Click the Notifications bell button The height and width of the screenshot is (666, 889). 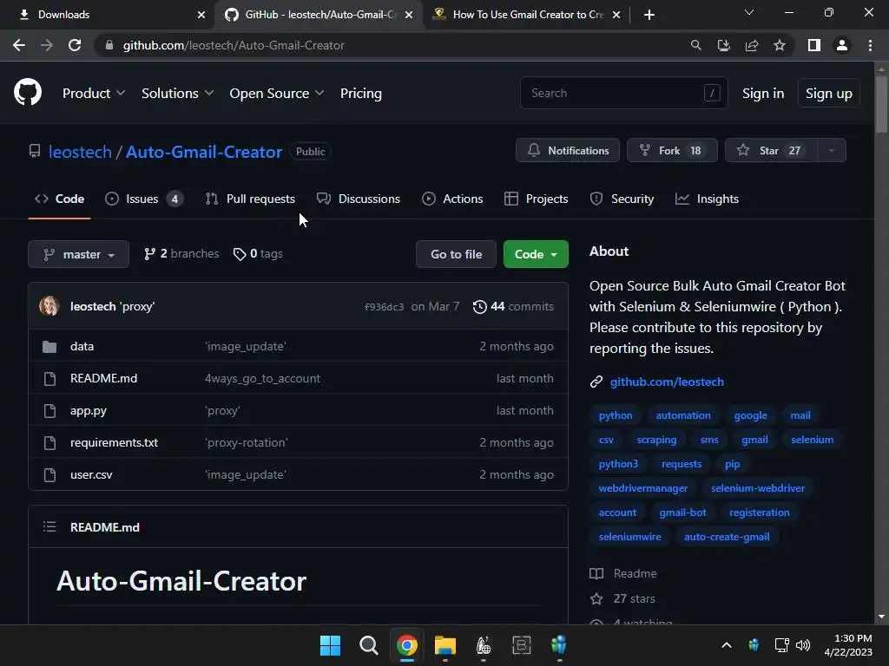click(568, 151)
